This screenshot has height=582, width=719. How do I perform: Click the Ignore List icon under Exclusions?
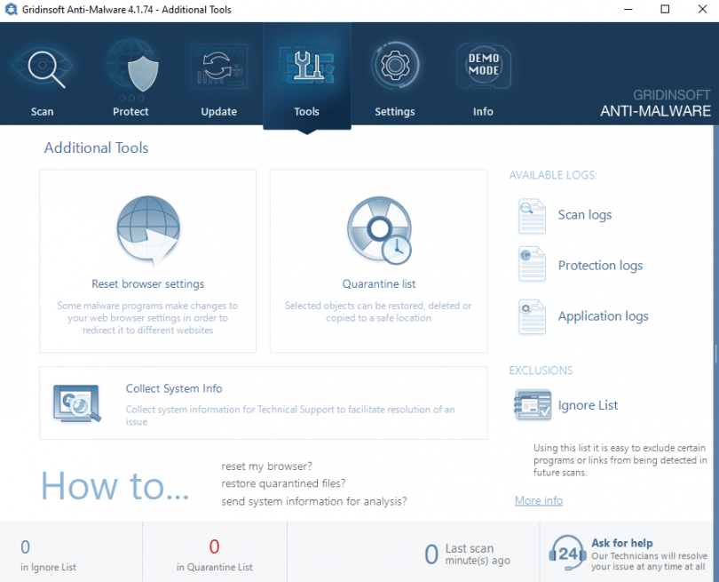click(533, 405)
